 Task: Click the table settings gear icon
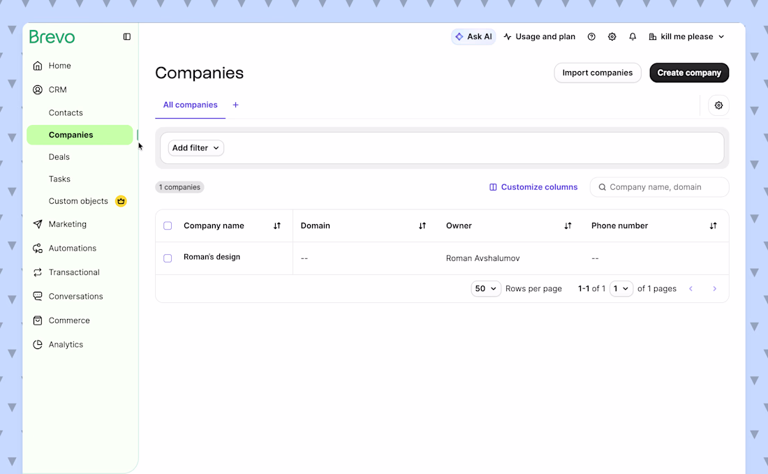click(718, 105)
